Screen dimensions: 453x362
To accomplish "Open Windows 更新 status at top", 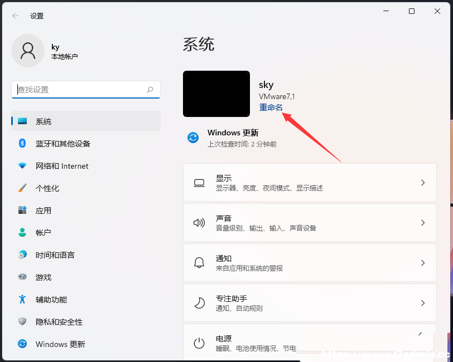I will pos(233,138).
